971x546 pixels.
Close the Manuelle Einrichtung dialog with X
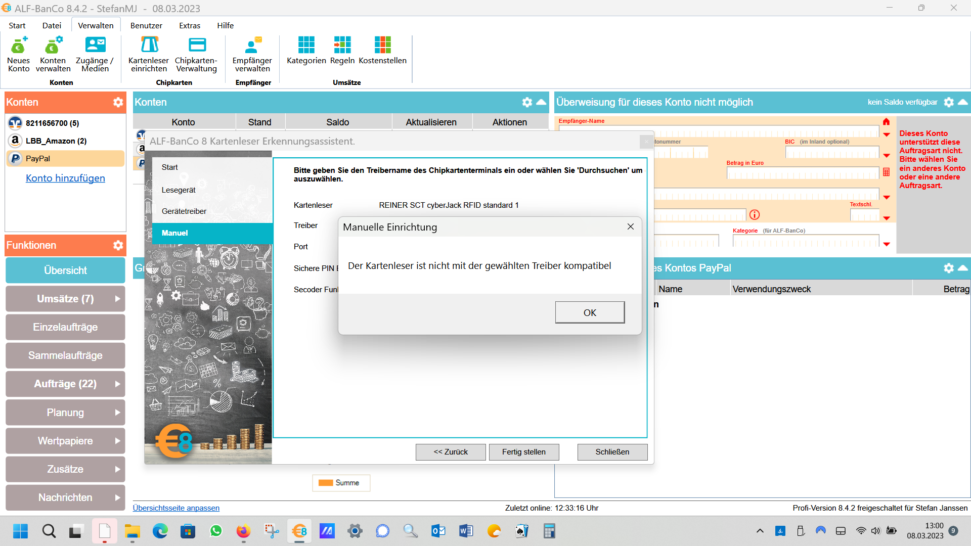(x=631, y=226)
